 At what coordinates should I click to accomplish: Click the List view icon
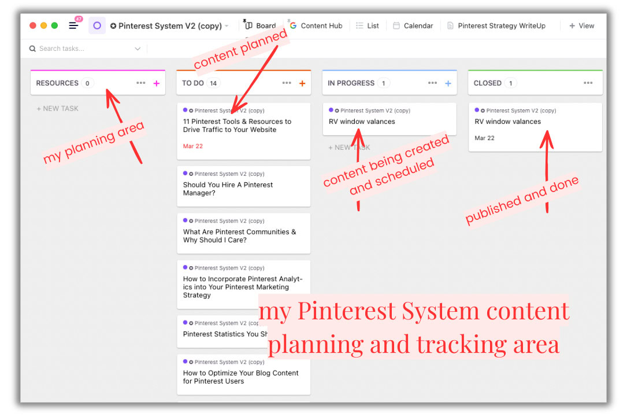point(359,25)
